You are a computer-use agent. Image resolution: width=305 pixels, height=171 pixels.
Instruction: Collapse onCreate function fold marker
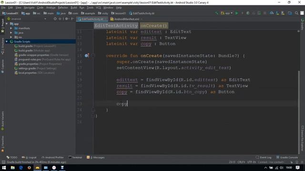click(x=93, y=56)
